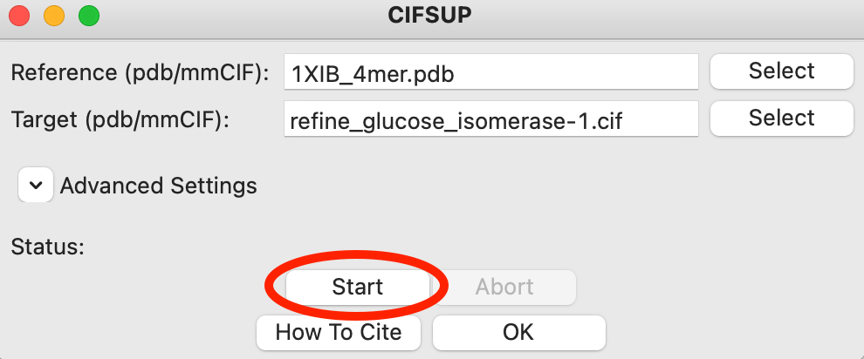Screen dimensions: 864x359
Task: Select a file for the Reference structure
Action: tap(781, 71)
